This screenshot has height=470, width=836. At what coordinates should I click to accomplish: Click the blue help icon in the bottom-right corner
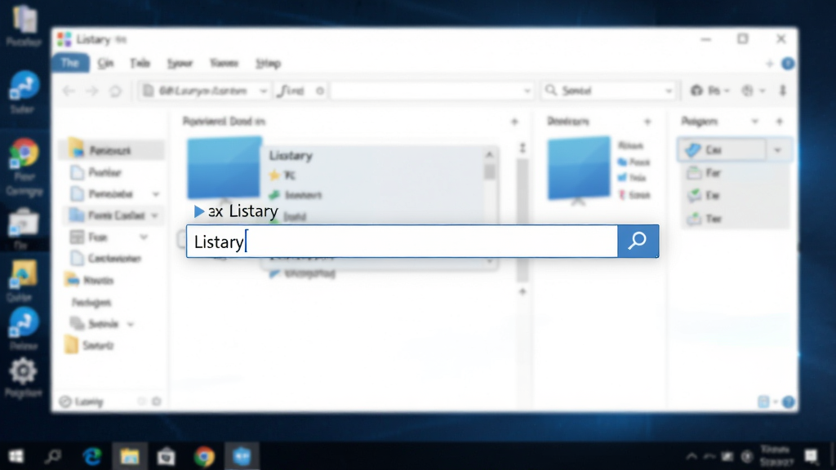tap(788, 401)
